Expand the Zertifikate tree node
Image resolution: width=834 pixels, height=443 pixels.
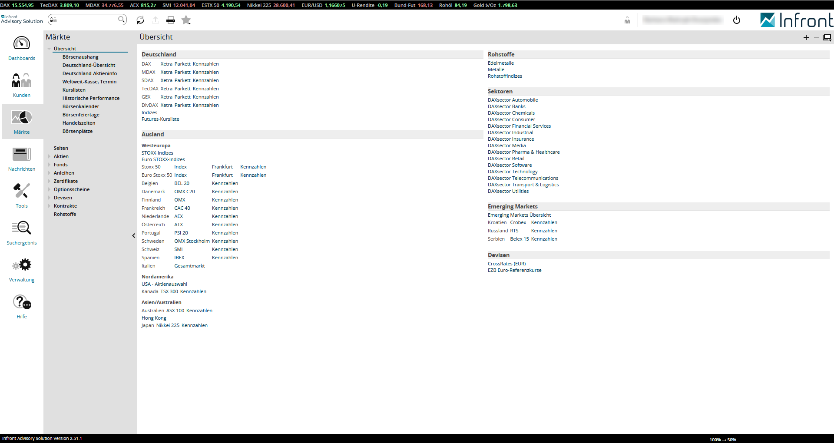[50, 181]
